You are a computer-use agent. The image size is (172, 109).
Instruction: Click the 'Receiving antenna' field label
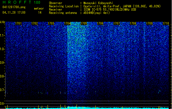pyautogui.click(x=63, y=13)
